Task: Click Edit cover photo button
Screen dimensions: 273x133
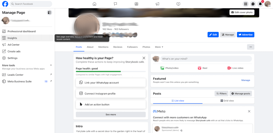Action: [x=242, y=12]
